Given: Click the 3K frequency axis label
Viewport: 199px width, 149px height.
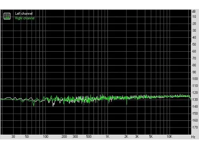Looking at the screenshot, I should (x=137, y=137).
